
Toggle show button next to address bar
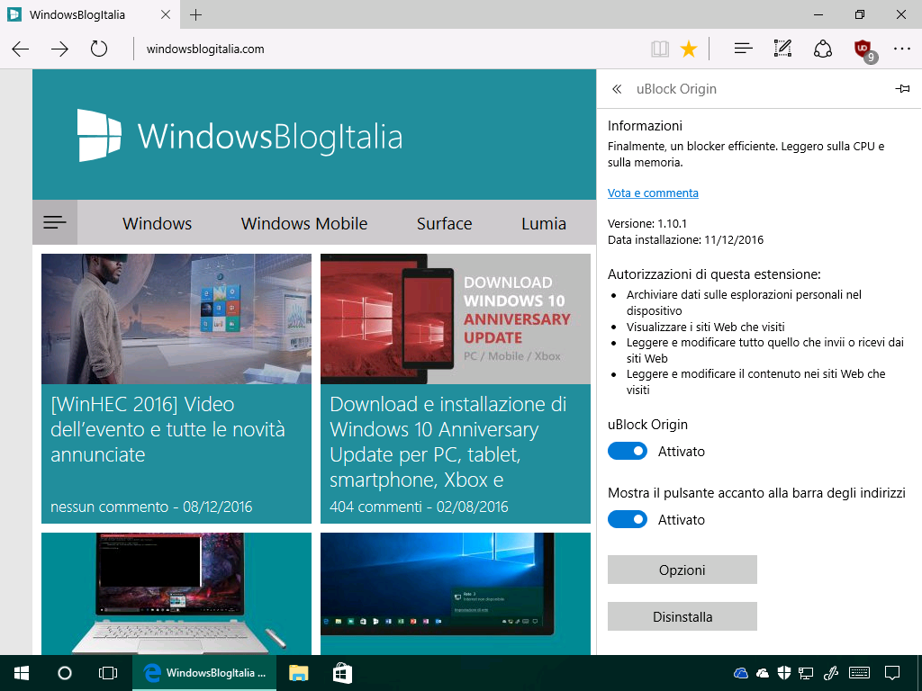pyautogui.click(x=627, y=519)
